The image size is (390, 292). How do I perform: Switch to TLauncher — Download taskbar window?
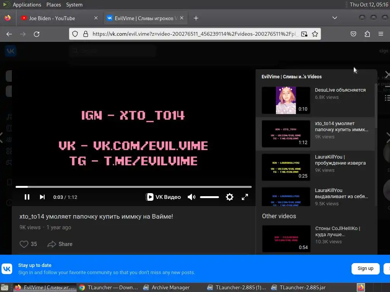109,287
